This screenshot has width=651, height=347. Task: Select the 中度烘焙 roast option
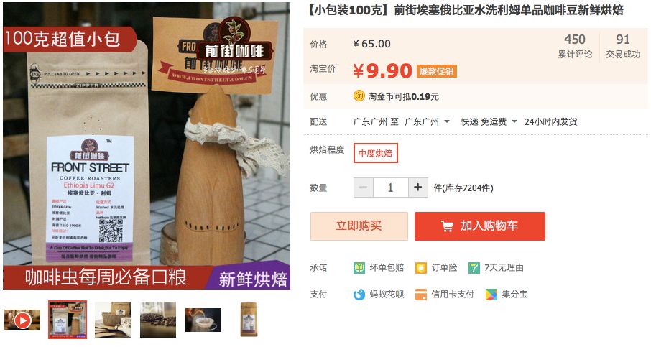click(x=376, y=153)
